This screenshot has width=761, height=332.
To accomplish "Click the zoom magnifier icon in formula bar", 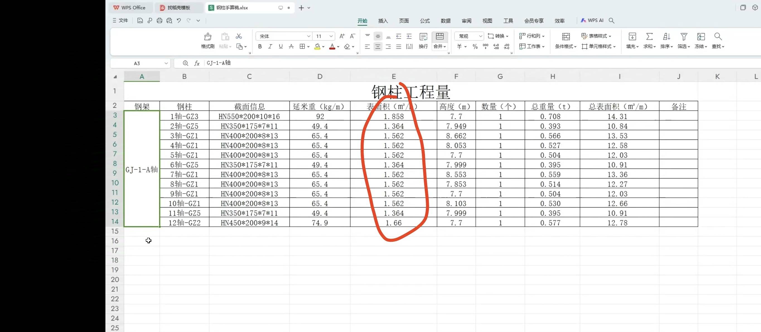I will [185, 63].
